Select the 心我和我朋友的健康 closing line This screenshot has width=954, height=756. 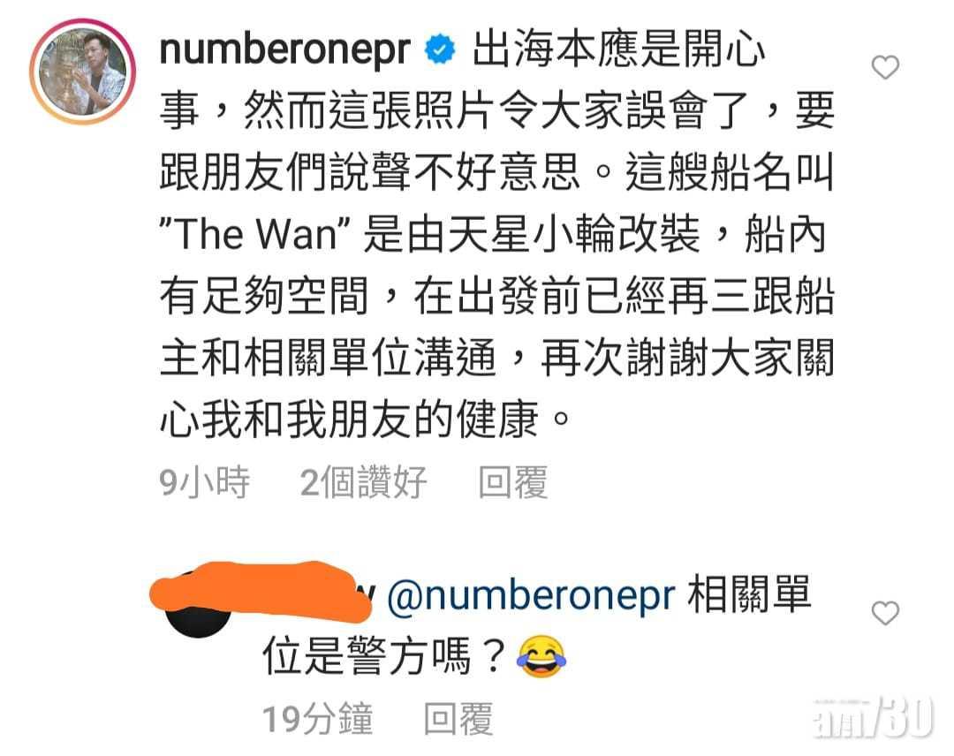[349, 420]
